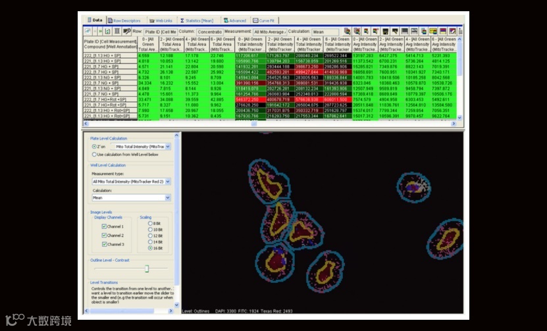547x331 pixels.
Task: Click the first icon of the data toolbar
Action: coord(87,32)
